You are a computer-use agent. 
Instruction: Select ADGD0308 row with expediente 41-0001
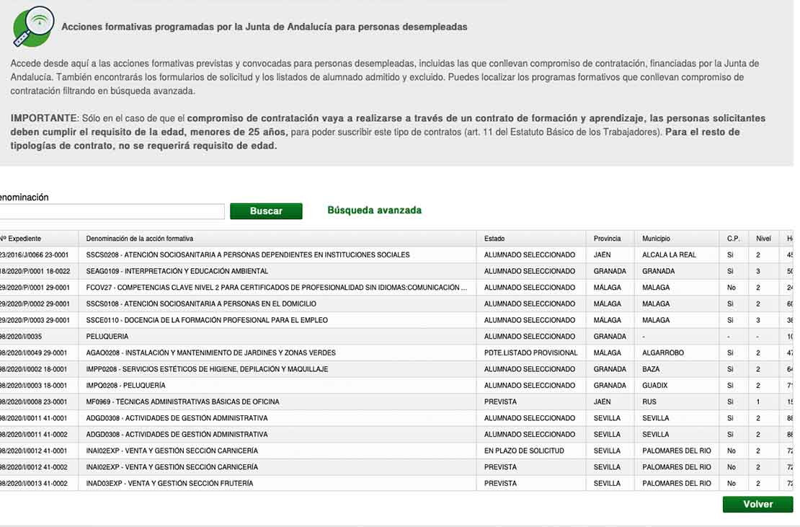(x=396, y=418)
